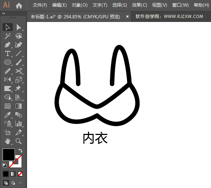
Task: Select the Type tool
Action: (8, 53)
